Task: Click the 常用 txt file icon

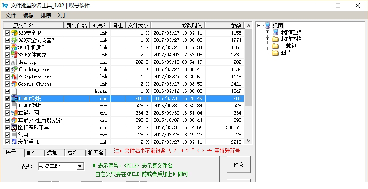Action: click(x=14, y=135)
